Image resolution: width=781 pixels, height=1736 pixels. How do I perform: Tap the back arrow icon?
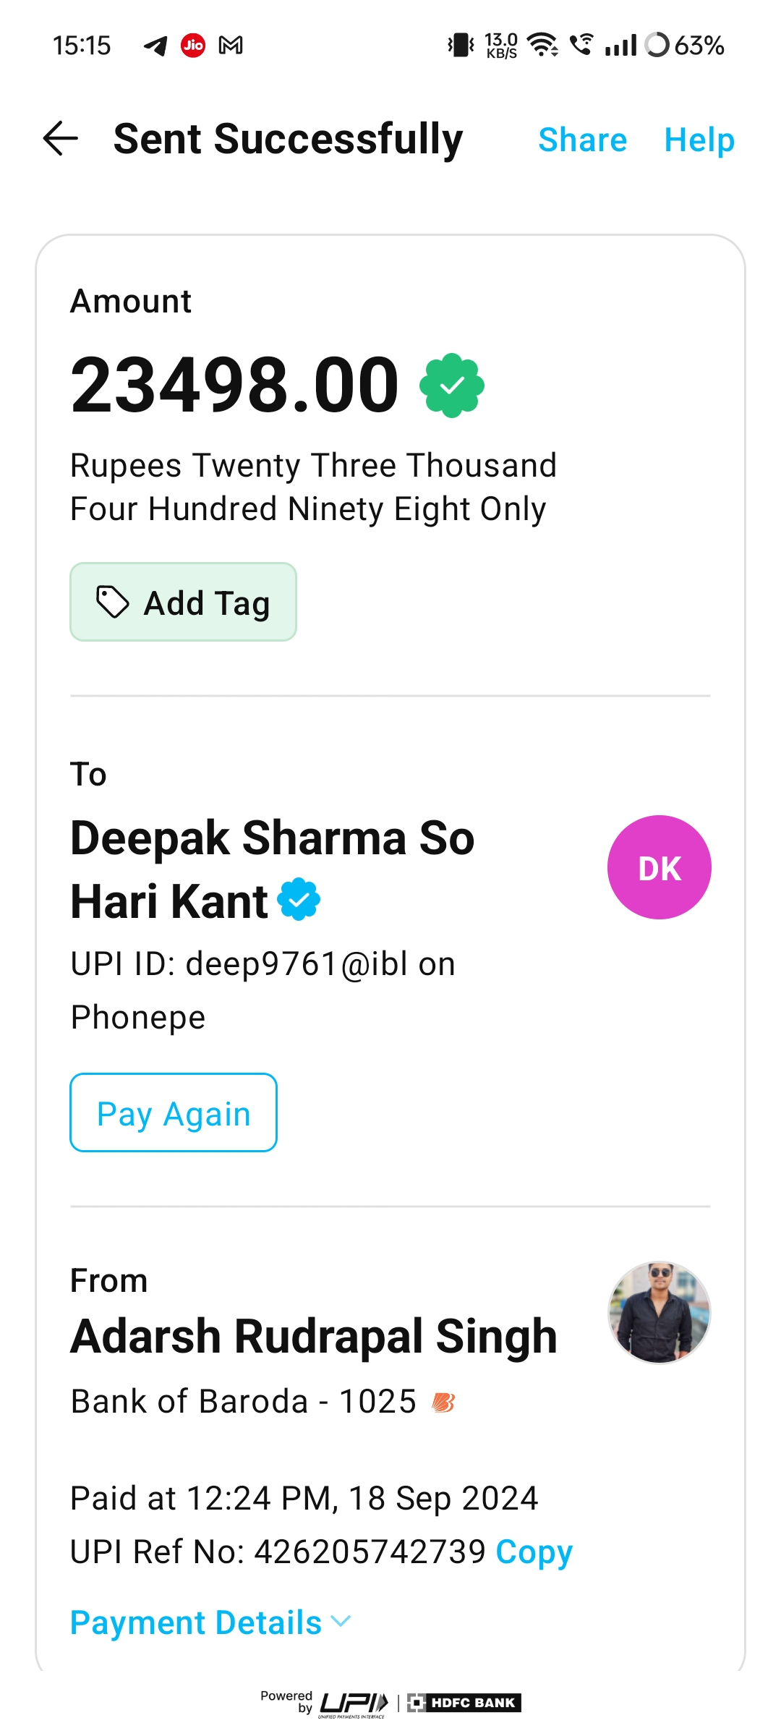point(61,138)
